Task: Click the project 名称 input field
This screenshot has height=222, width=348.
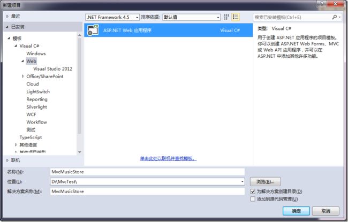Action: pyautogui.click(x=147, y=172)
